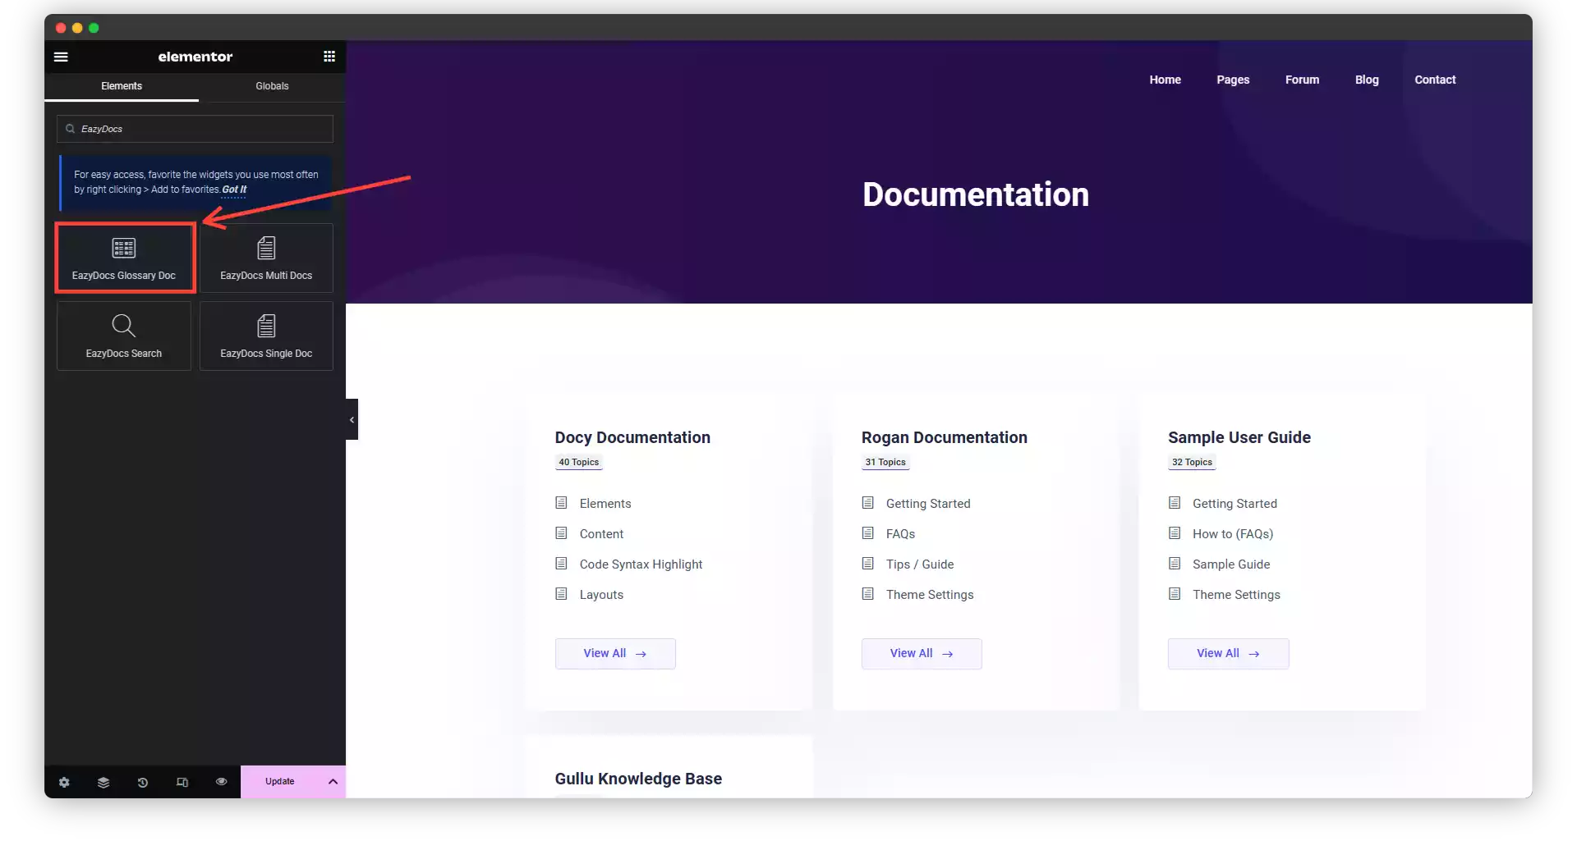Switch to the Elements tab
Image resolution: width=1577 pixels, height=850 pixels.
(x=122, y=85)
